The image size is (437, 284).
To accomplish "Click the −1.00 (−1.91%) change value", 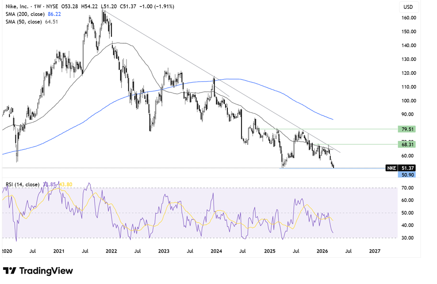I will (x=156, y=6).
